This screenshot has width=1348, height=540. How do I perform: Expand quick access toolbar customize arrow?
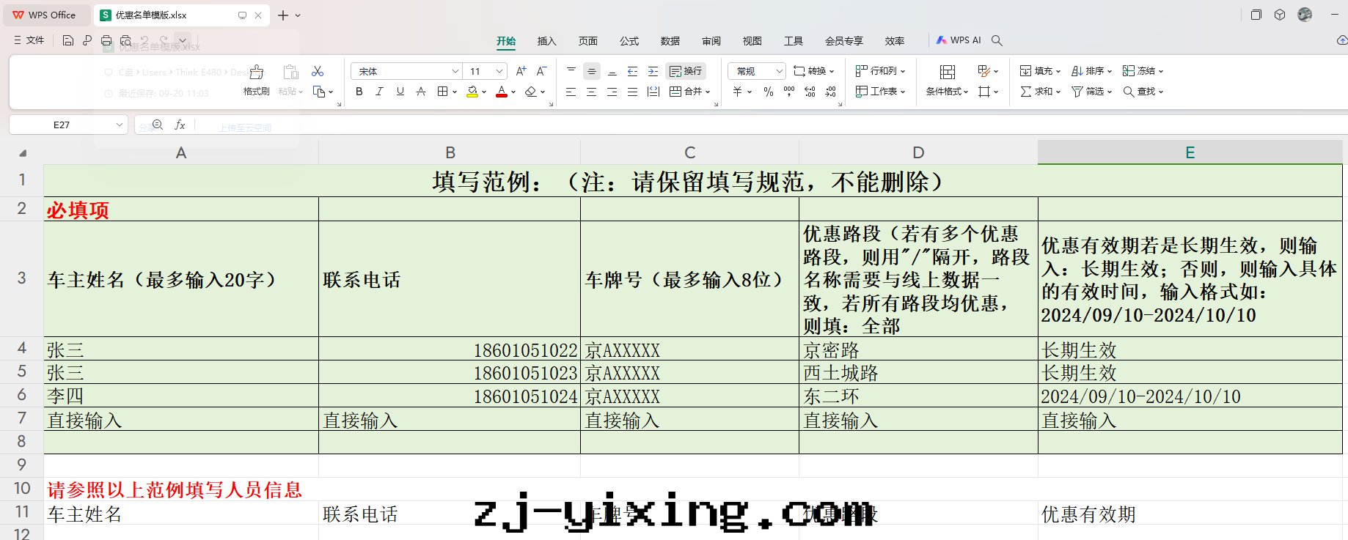(183, 40)
